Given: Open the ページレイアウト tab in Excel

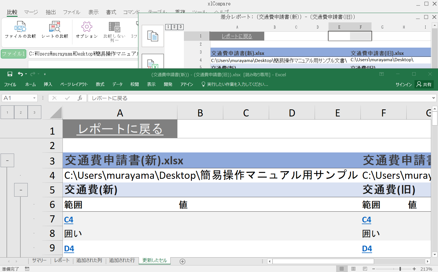Looking at the screenshot, I should 74,84.
